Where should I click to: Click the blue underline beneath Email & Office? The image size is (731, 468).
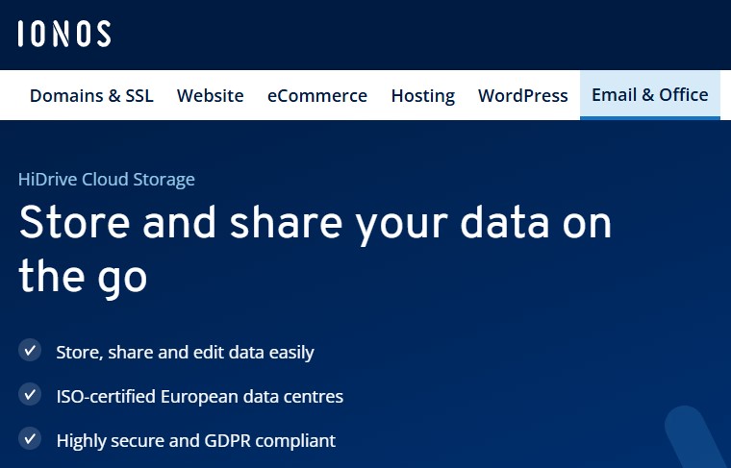649,118
